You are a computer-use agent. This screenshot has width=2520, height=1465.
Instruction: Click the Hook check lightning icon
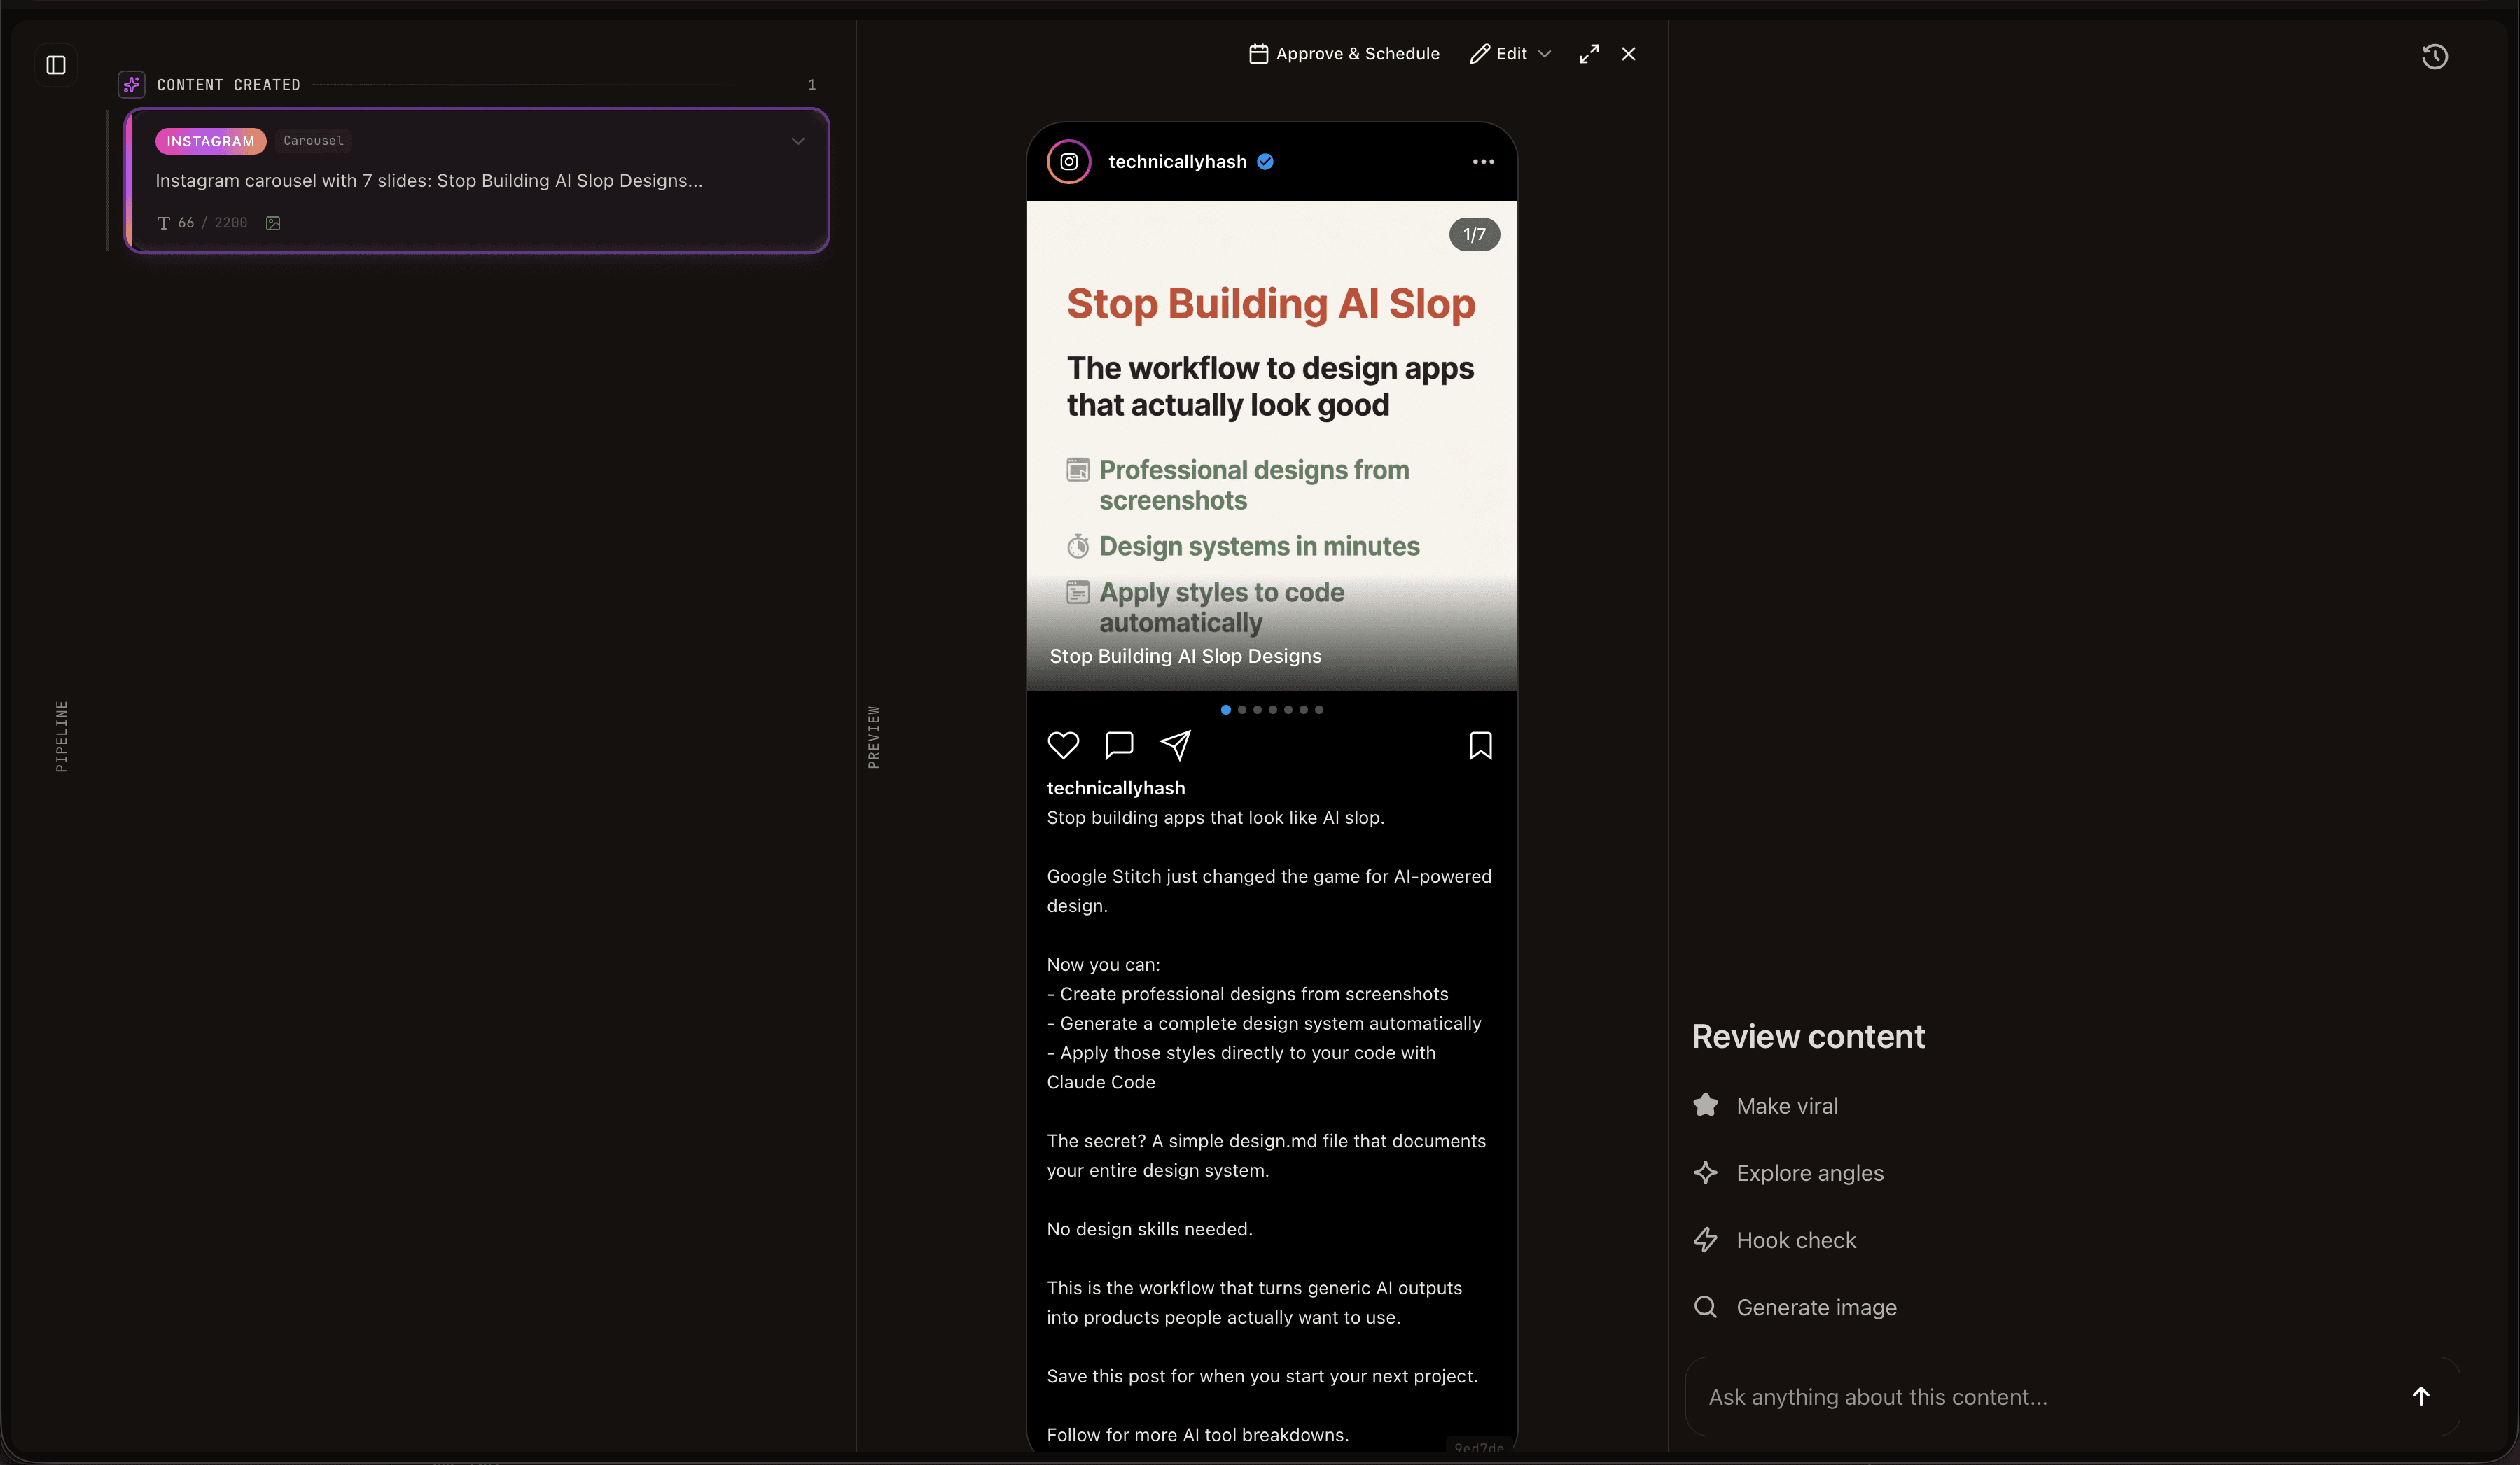pyautogui.click(x=1706, y=1239)
